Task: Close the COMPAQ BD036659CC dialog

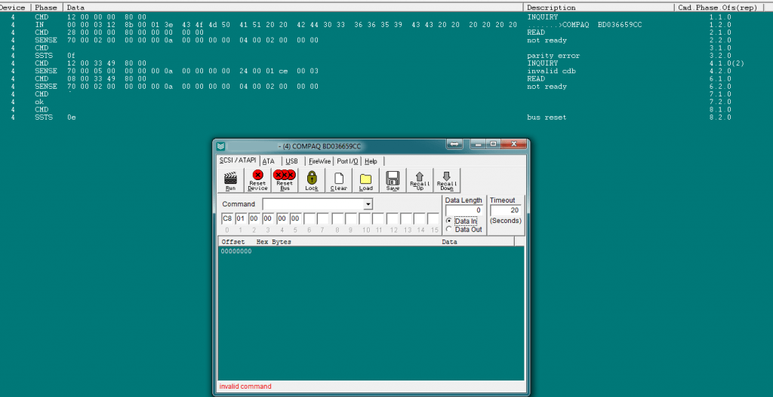Action: click(x=513, y=144)
